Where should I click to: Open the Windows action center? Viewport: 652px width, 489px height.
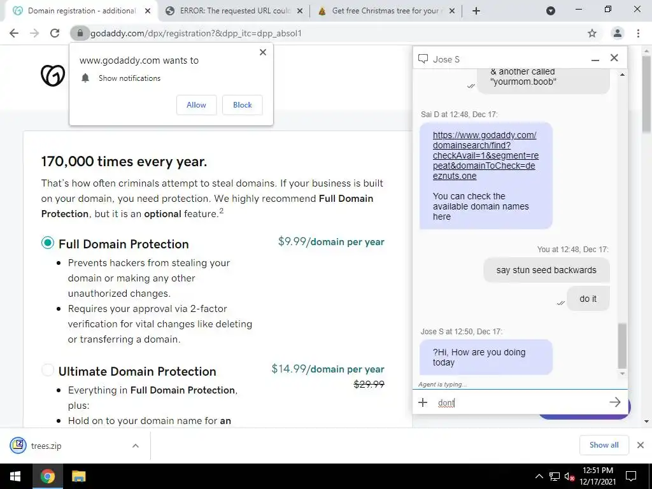(x=631, y=476)
